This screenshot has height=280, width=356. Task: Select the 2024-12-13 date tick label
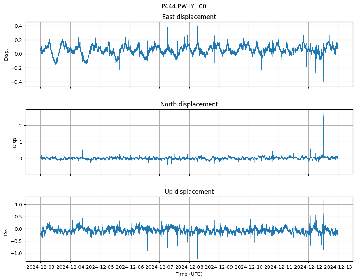coord(338,267)
